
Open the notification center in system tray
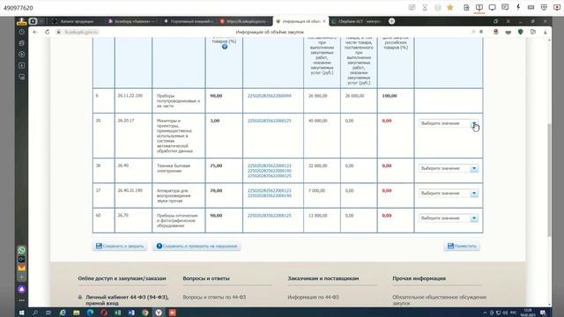coord(543,313)
